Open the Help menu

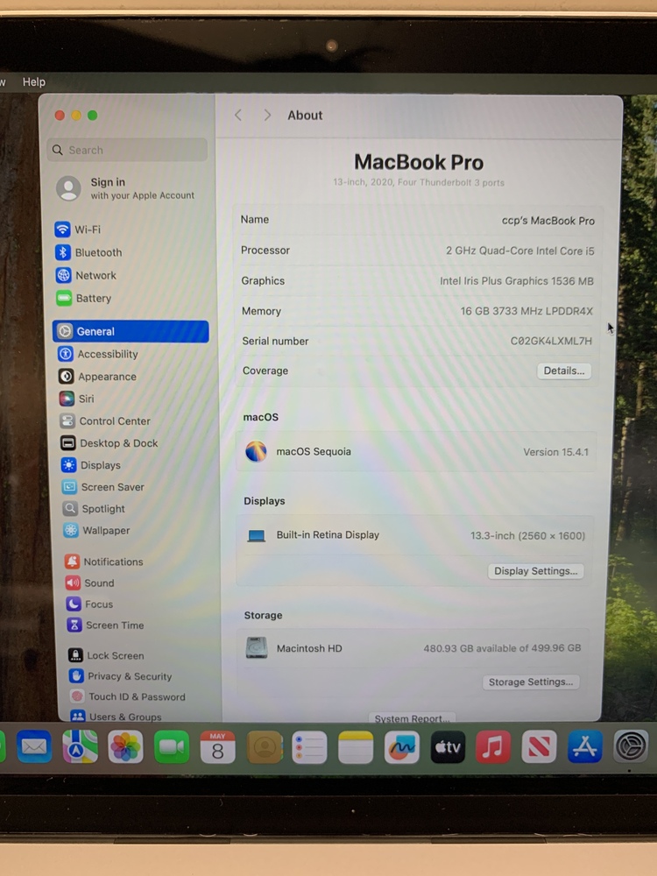[34, 82]
